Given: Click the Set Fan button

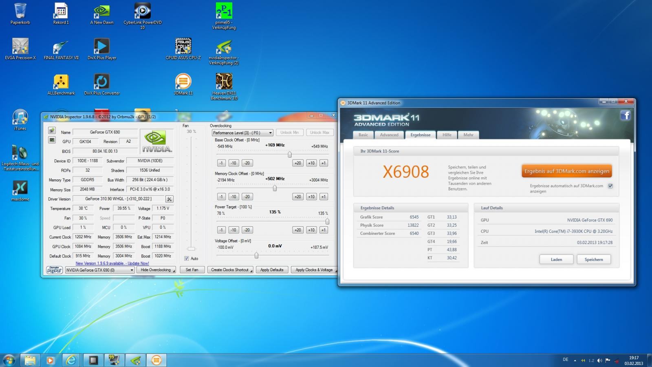Looking at the screenshot, I should coord(192,270).
